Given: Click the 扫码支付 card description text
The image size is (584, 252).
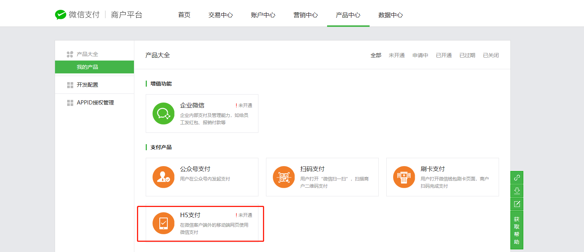Looking at the screenshot, I should point(335,182).
